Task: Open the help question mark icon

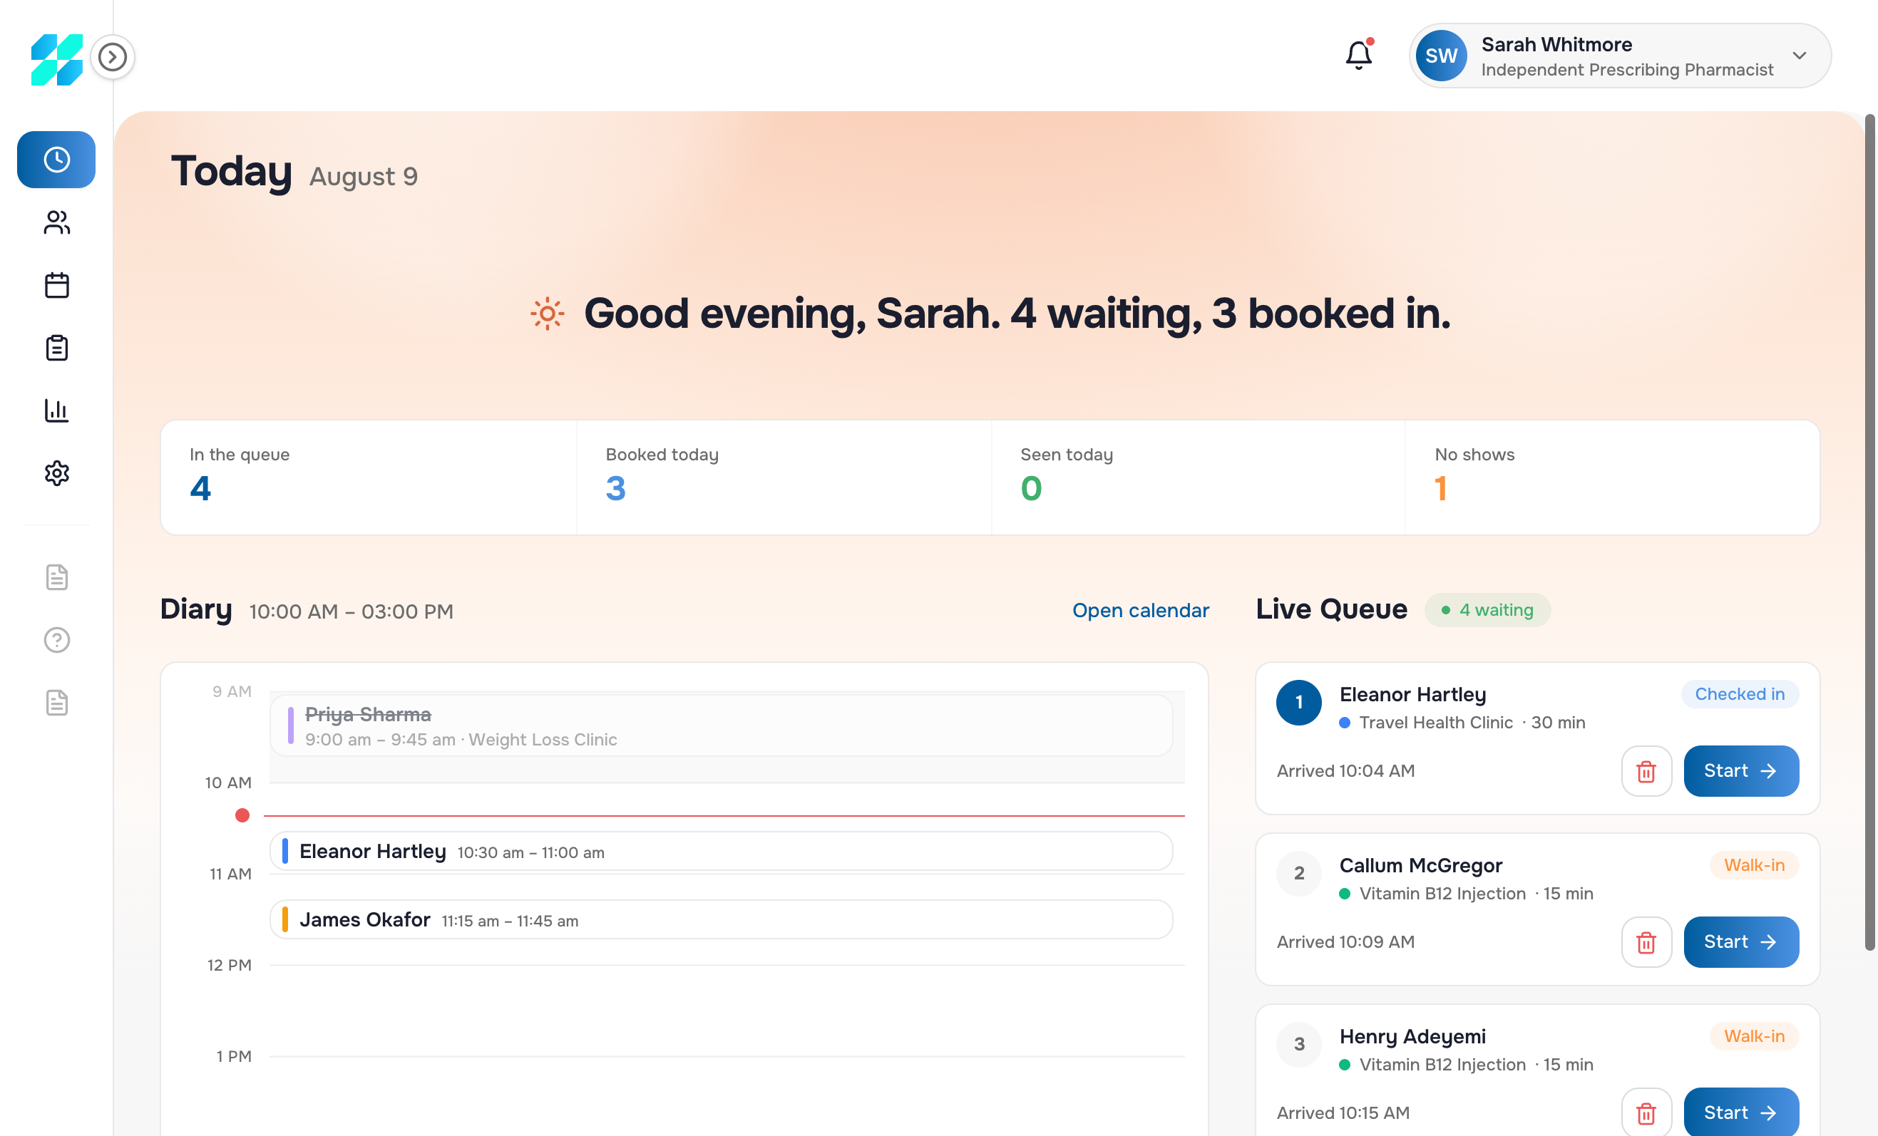Action: coord(56,640)
